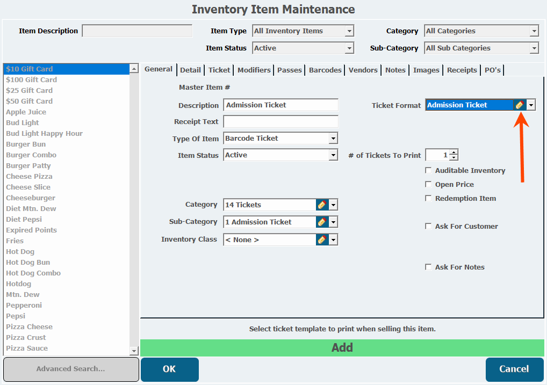
Task: Click the Ticket Format edit pencil icon
Action: click(520, 105)
